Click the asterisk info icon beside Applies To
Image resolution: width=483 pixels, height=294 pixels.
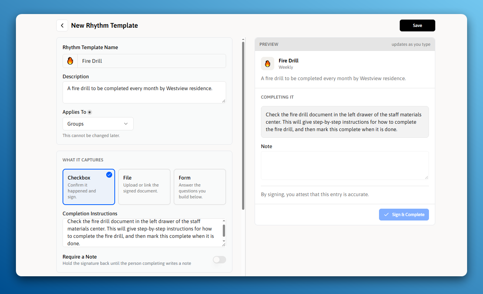click(x=90, y=112)
